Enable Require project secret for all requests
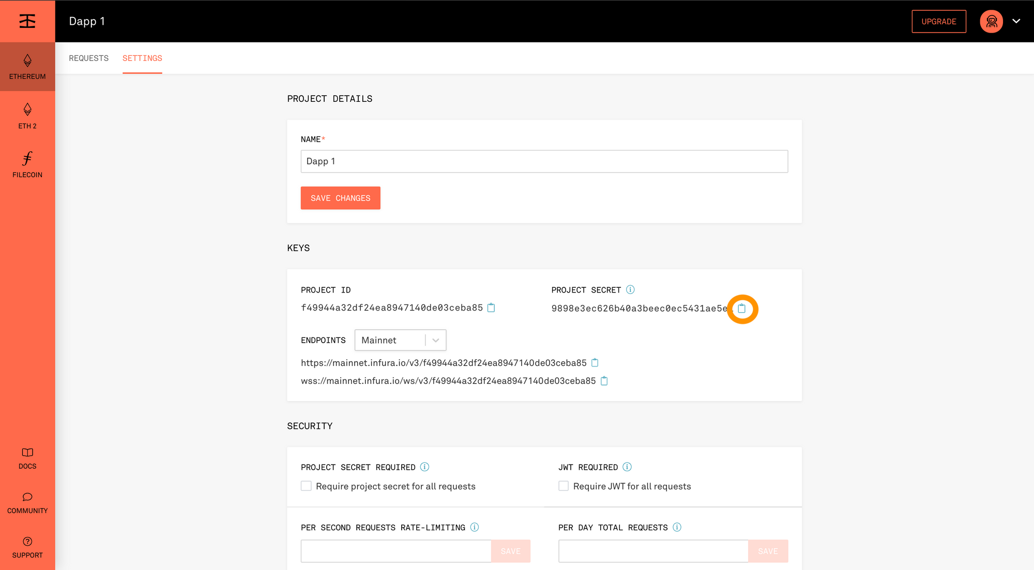Image resolution: width=1034 pixels, height=570 pixels. [x=306, y=486]
